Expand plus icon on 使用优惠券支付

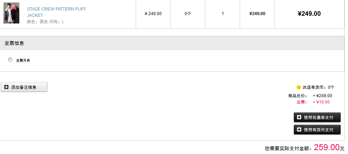pyautogui.click(x=299, y=117)
